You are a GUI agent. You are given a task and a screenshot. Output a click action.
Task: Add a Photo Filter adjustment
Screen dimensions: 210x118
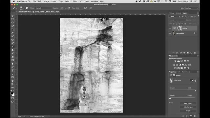pos(183,65)
